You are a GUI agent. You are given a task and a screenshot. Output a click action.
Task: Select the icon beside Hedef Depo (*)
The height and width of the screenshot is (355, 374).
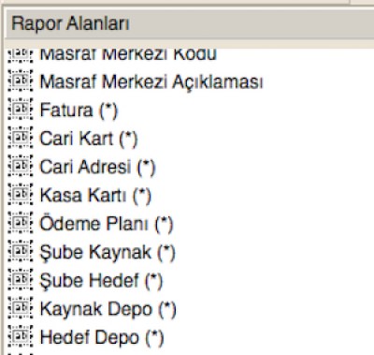coord(21,336)
